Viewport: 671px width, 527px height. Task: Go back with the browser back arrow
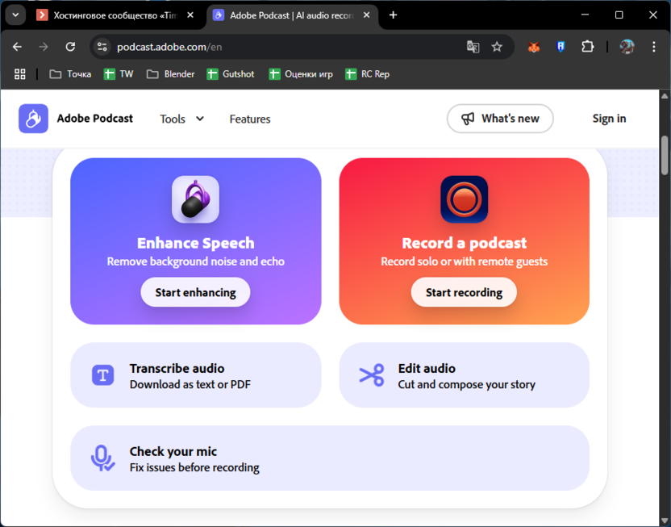coord(17,47)
